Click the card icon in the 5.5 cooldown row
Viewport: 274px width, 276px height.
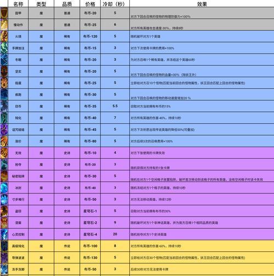pyautogui.click(x=4, y=106)
